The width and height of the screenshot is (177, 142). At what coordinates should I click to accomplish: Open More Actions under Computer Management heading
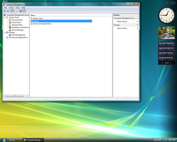pos(122,21)
